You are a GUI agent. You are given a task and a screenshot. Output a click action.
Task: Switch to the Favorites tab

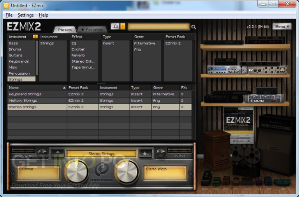(91, 30)
